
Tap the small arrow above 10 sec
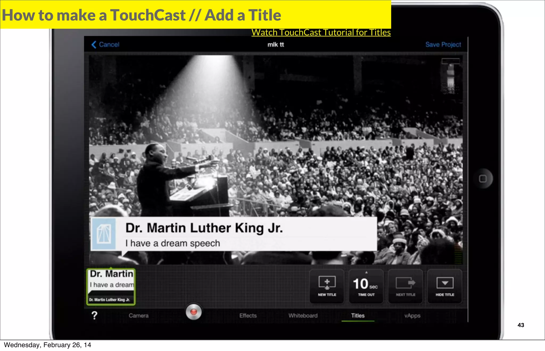coord(366,272)
